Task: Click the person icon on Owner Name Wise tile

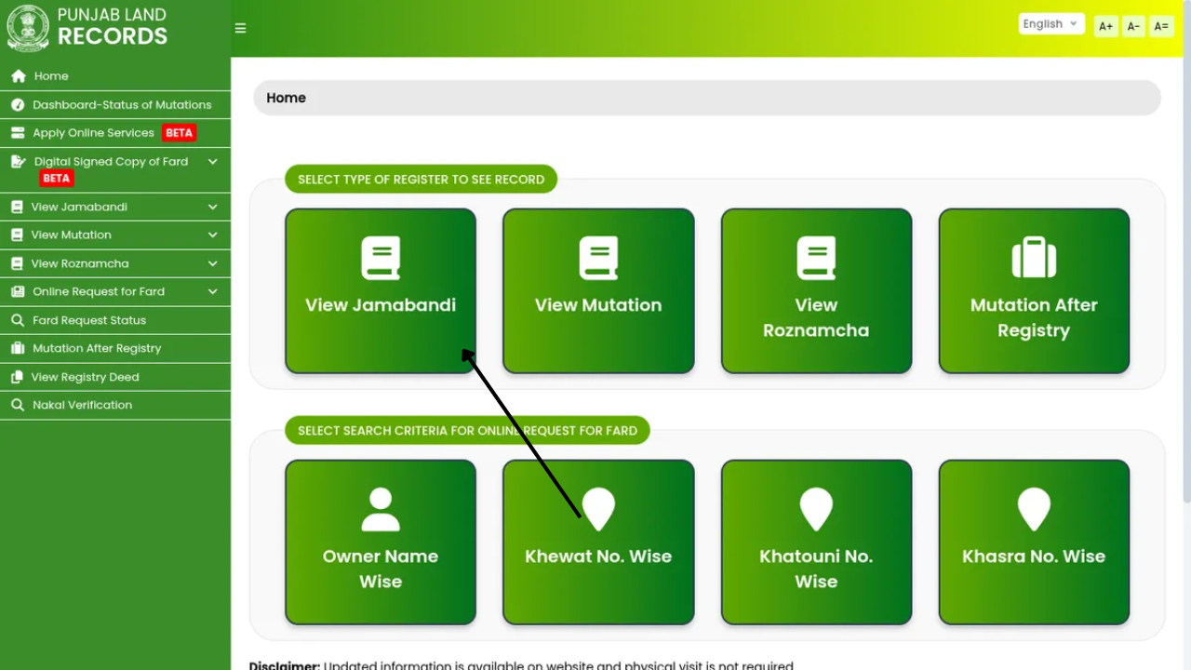Action: 381,510
